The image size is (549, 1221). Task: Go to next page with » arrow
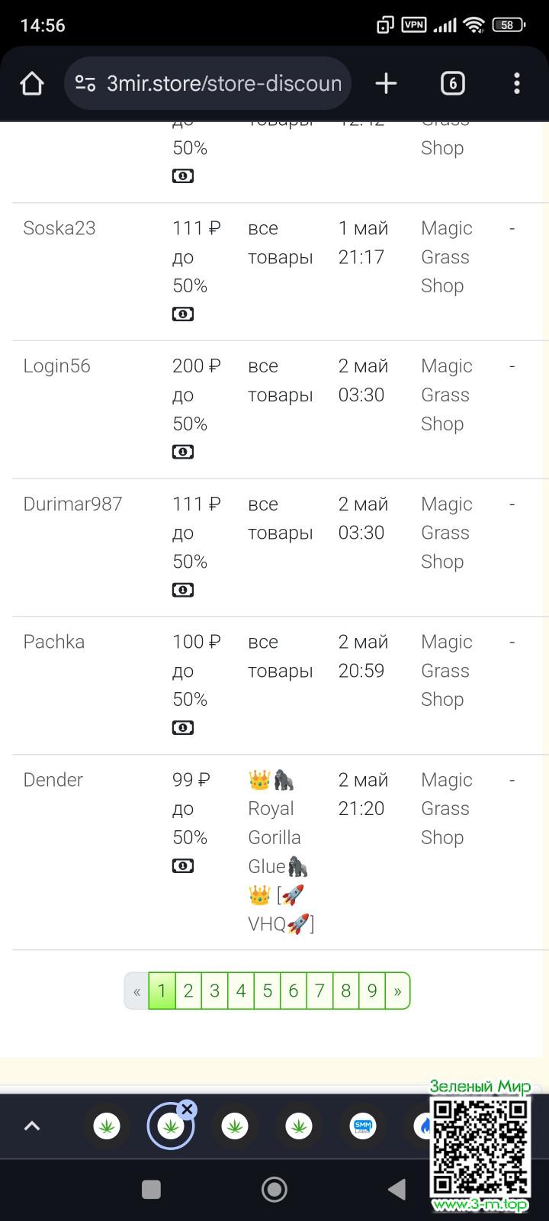[x=397, y=991]
